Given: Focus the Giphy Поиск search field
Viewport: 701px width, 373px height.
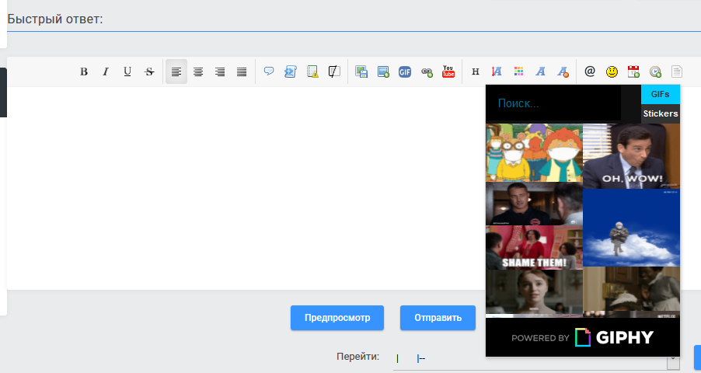Looking at the screenshot, I should [553, 103].
